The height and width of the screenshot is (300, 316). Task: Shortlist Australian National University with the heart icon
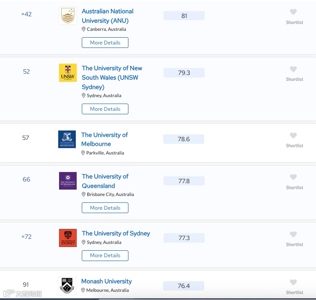293,12
